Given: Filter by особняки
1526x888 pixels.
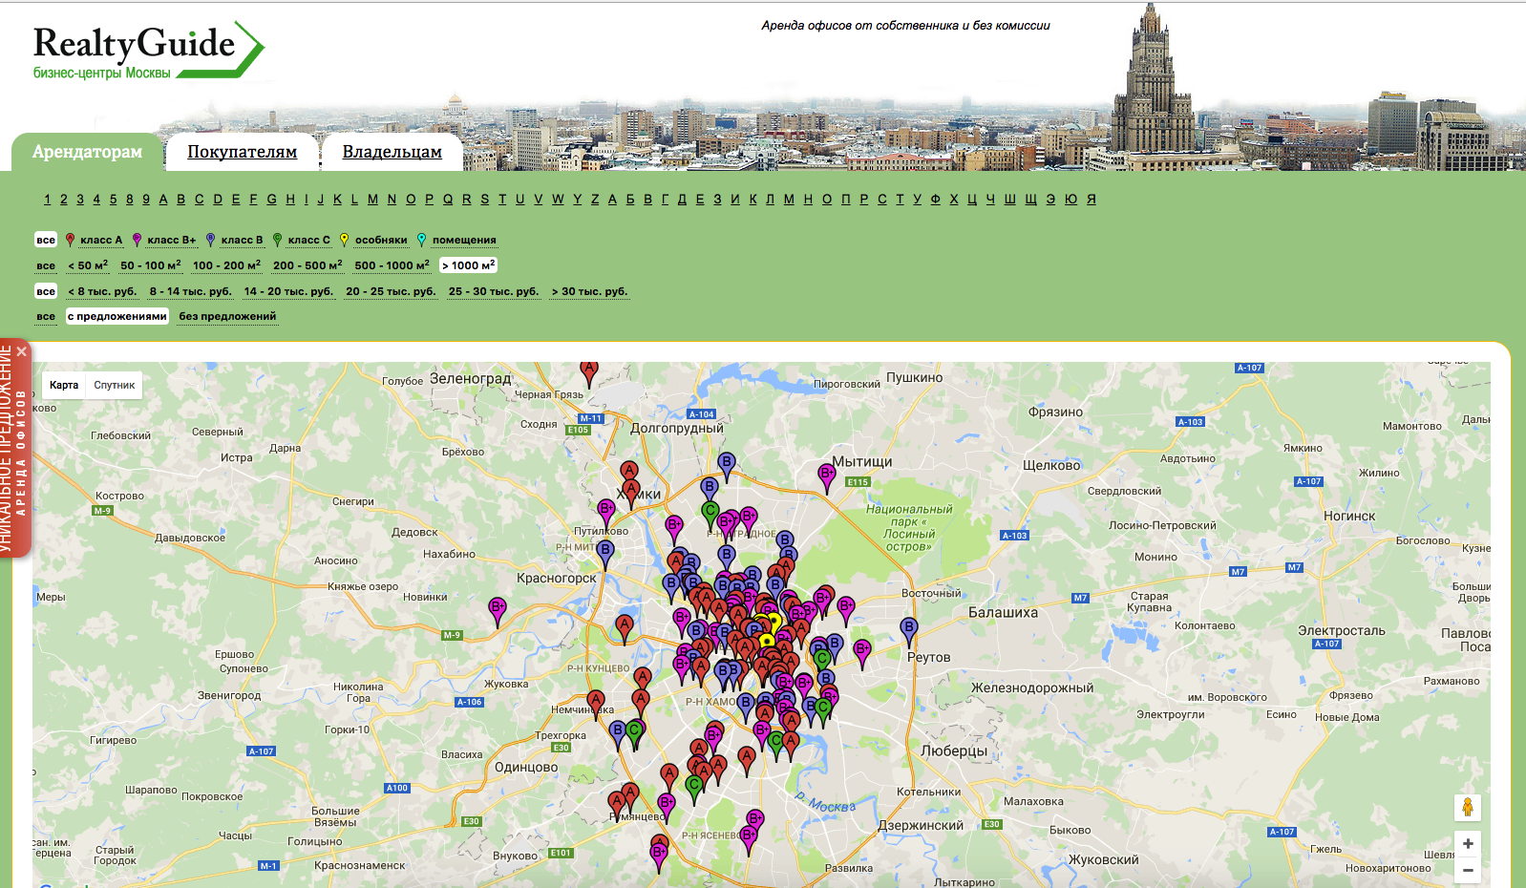Looking at the screenshot, I should [x=381, y=241].
